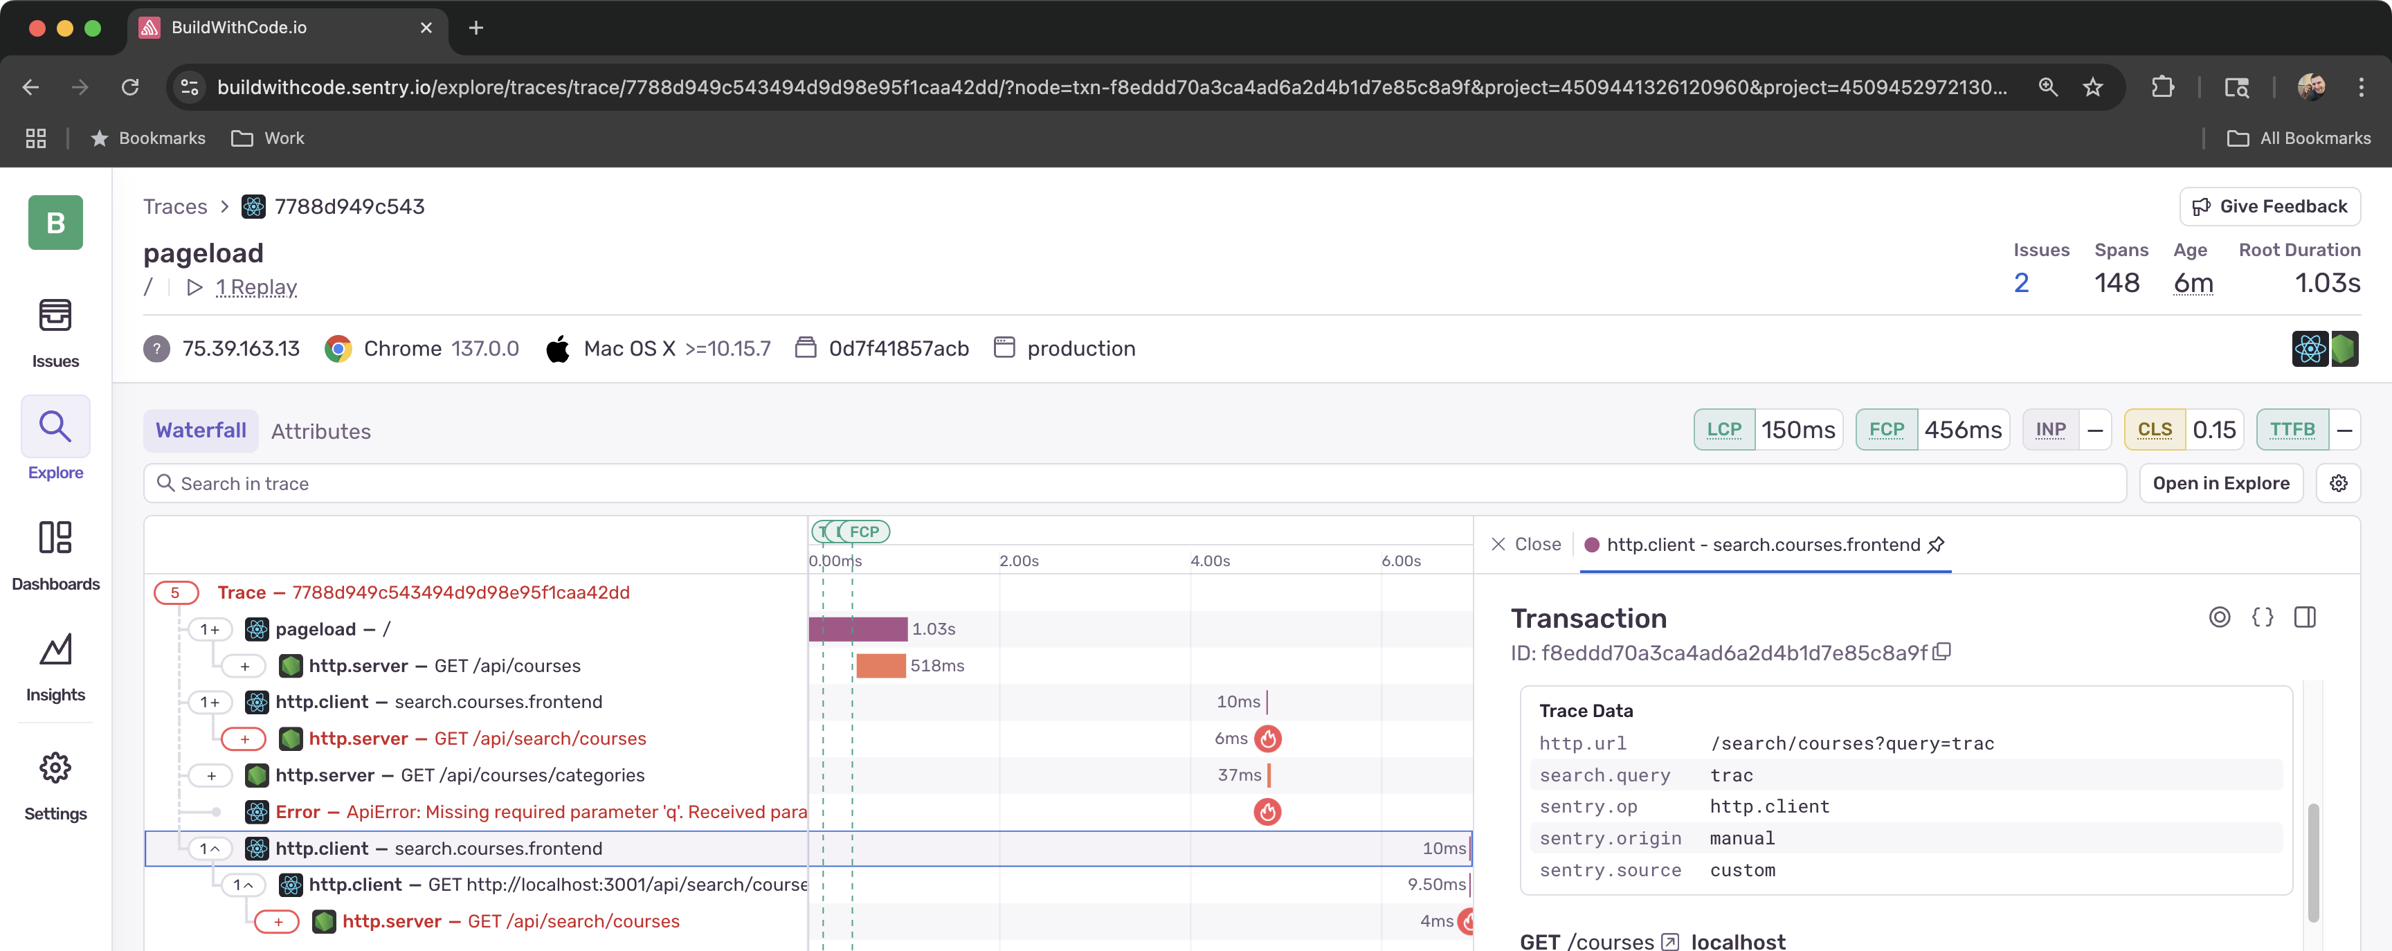The image size is (2392, 951).
Task: Reload the browser page
Action: [x=130, y=87]
